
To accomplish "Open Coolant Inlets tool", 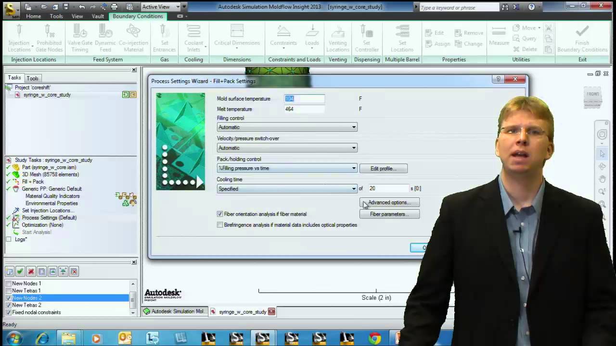I will click(193, 32).
